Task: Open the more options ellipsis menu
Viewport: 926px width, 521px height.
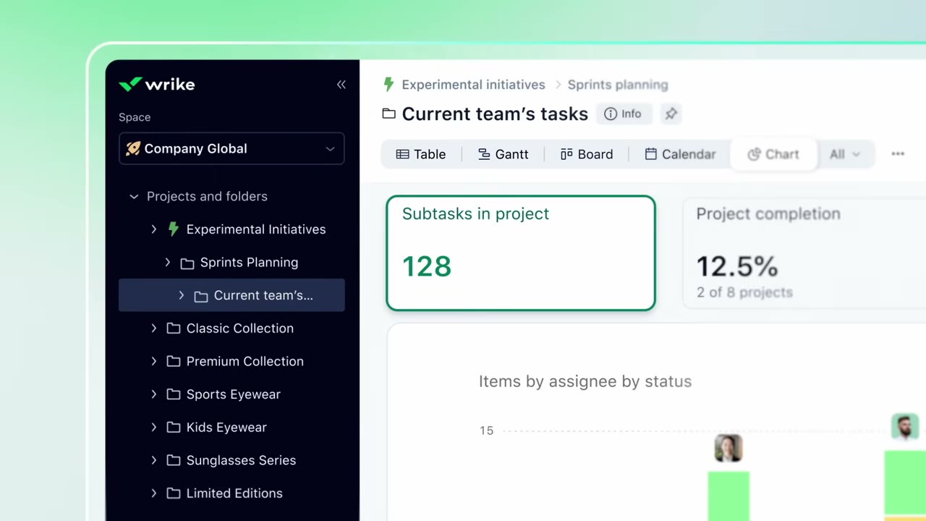Action: 898,154
